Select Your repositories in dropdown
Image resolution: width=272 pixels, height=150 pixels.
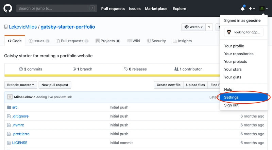click(239, 54)
